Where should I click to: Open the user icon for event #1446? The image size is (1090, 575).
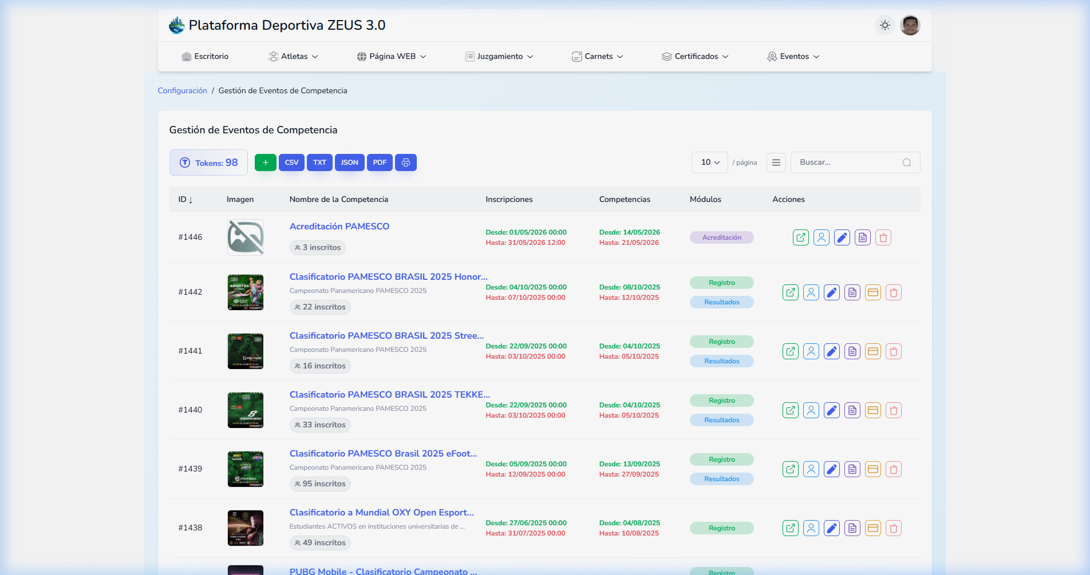point(822,237)
